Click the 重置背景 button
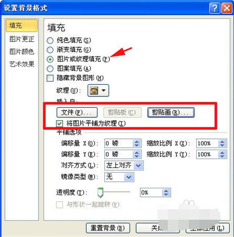 108,228
